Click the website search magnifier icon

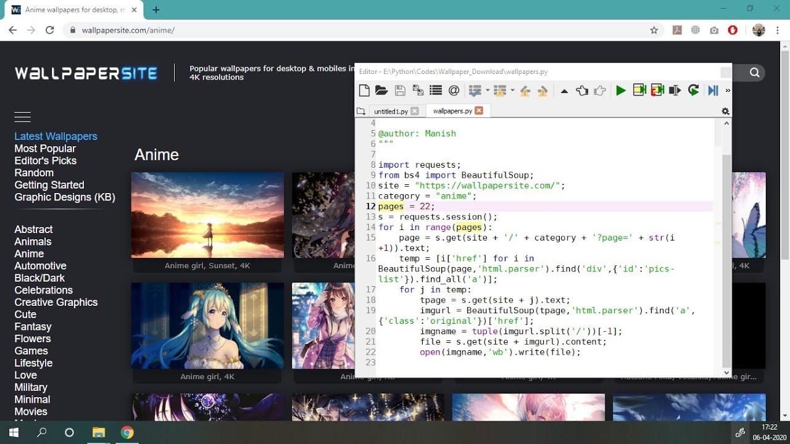tap(755, 73)
